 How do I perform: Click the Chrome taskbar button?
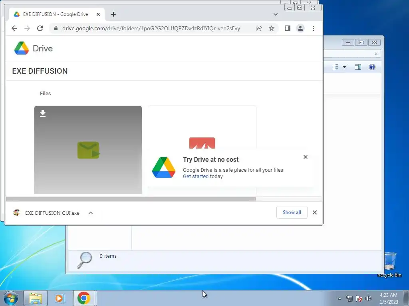click(x=84, y=298)
